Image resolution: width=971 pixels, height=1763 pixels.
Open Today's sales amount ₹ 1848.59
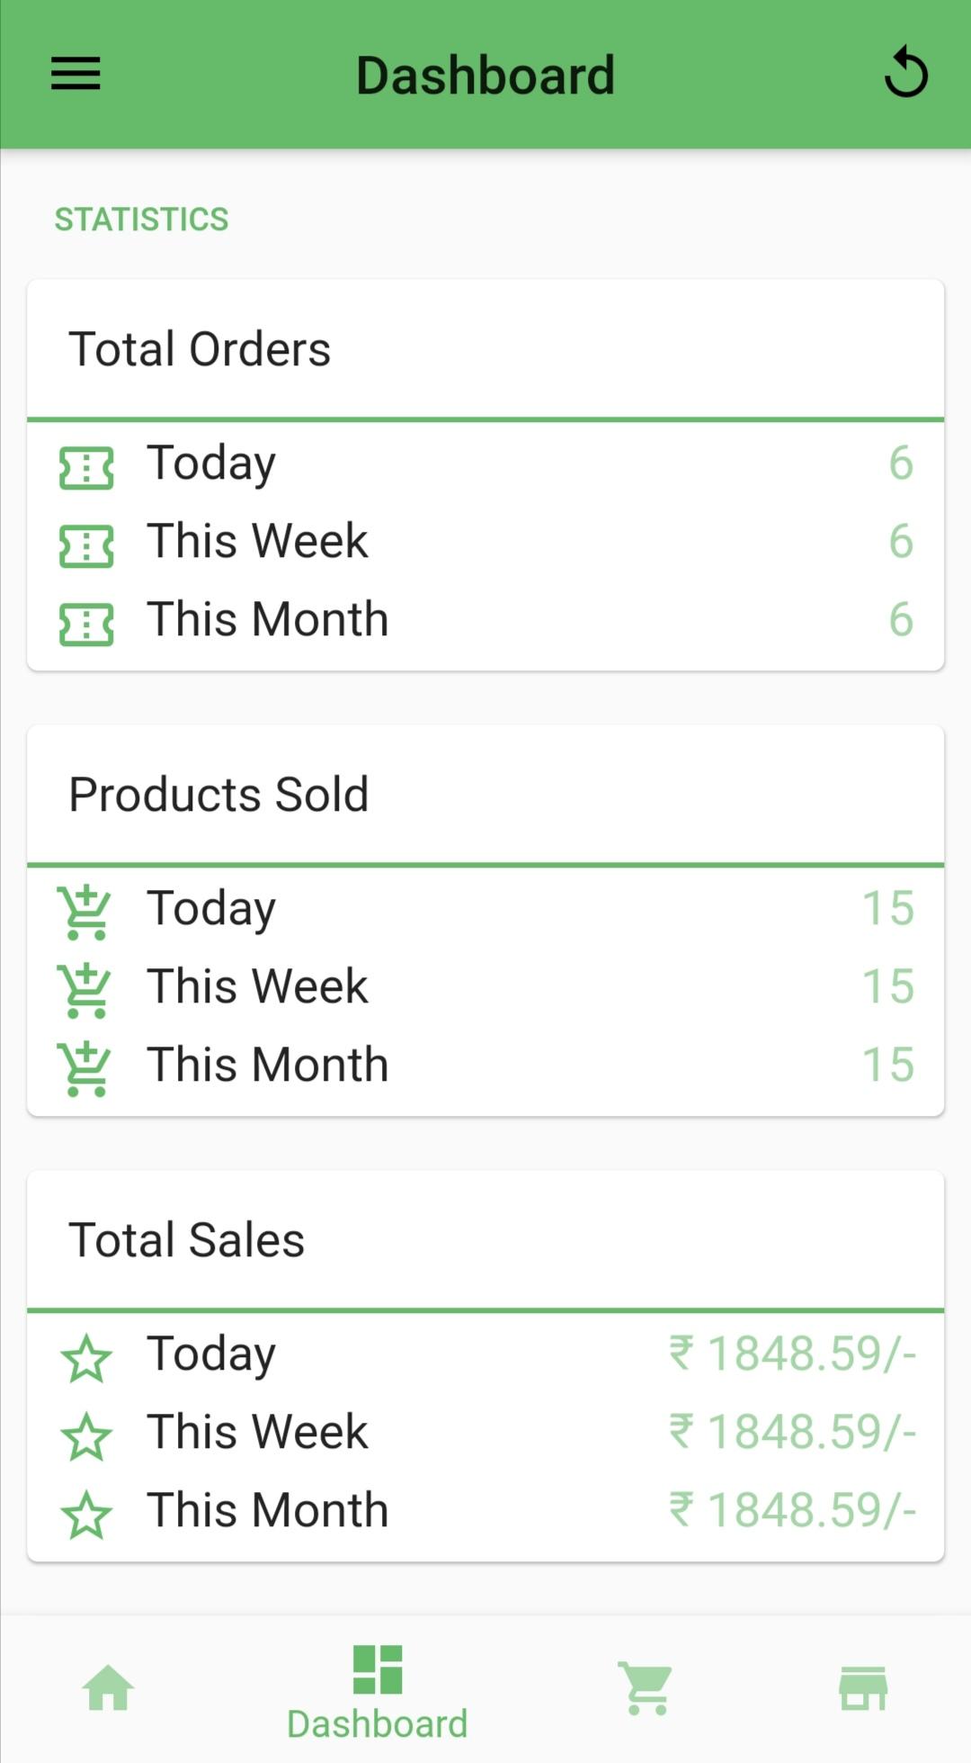click(x=792, y=1354)
